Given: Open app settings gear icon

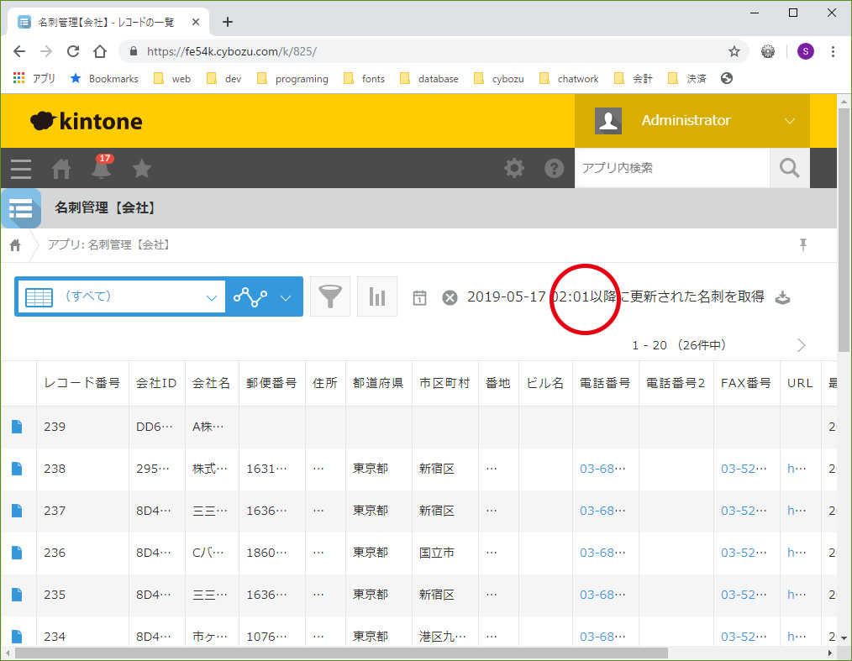Looking at the screenshot, I should (514, 168).
